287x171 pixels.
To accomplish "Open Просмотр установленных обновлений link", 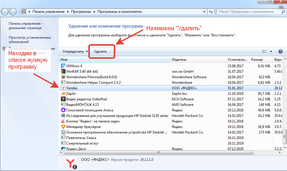I will pyautogui.click(x=30, y=40).
